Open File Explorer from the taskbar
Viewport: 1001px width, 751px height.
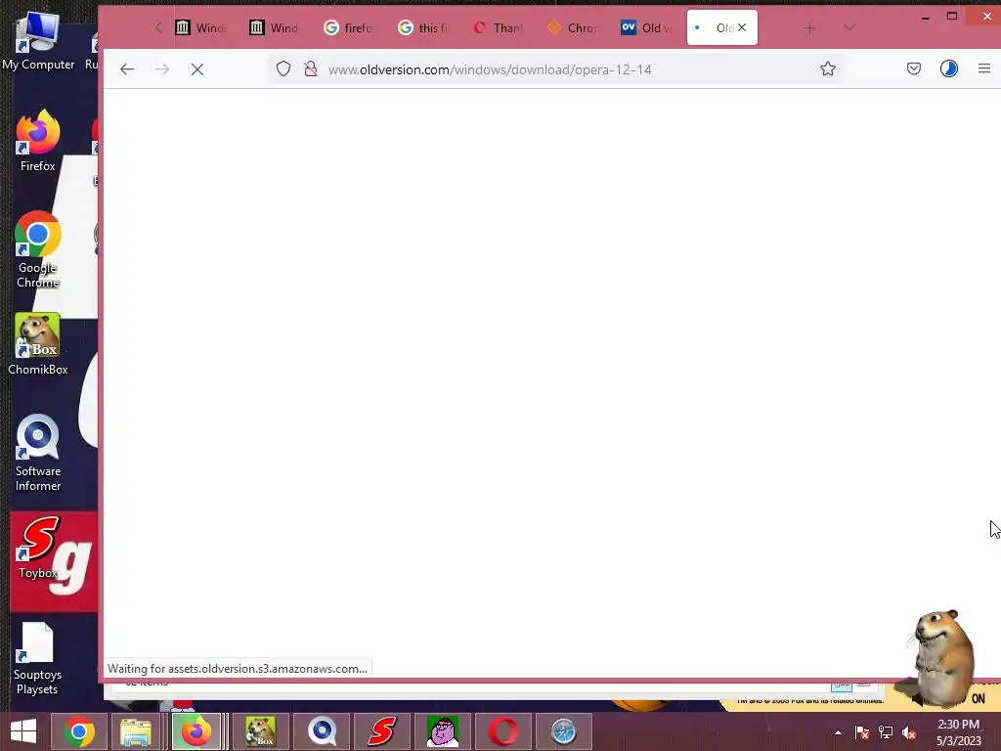click(135, 731)
